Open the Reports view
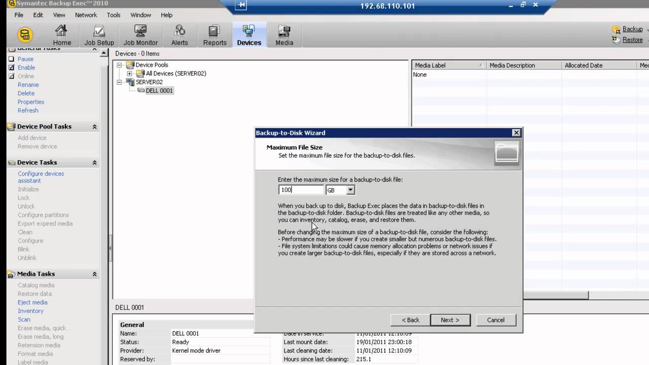This screenshot has width=649, height=365. (214, 35)
